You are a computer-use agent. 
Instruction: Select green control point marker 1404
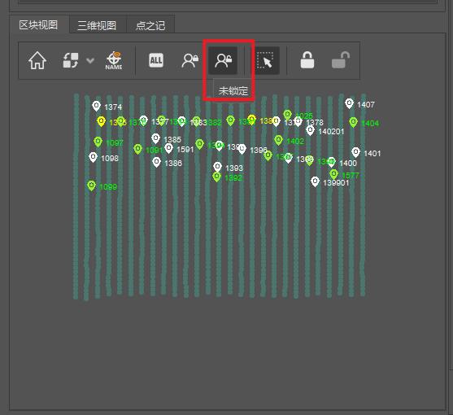[x=353, y=122]
